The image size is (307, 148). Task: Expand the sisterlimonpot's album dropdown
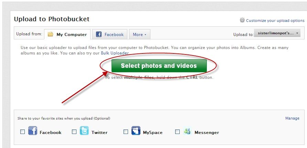pyautogui.click(x=277, y=33)
